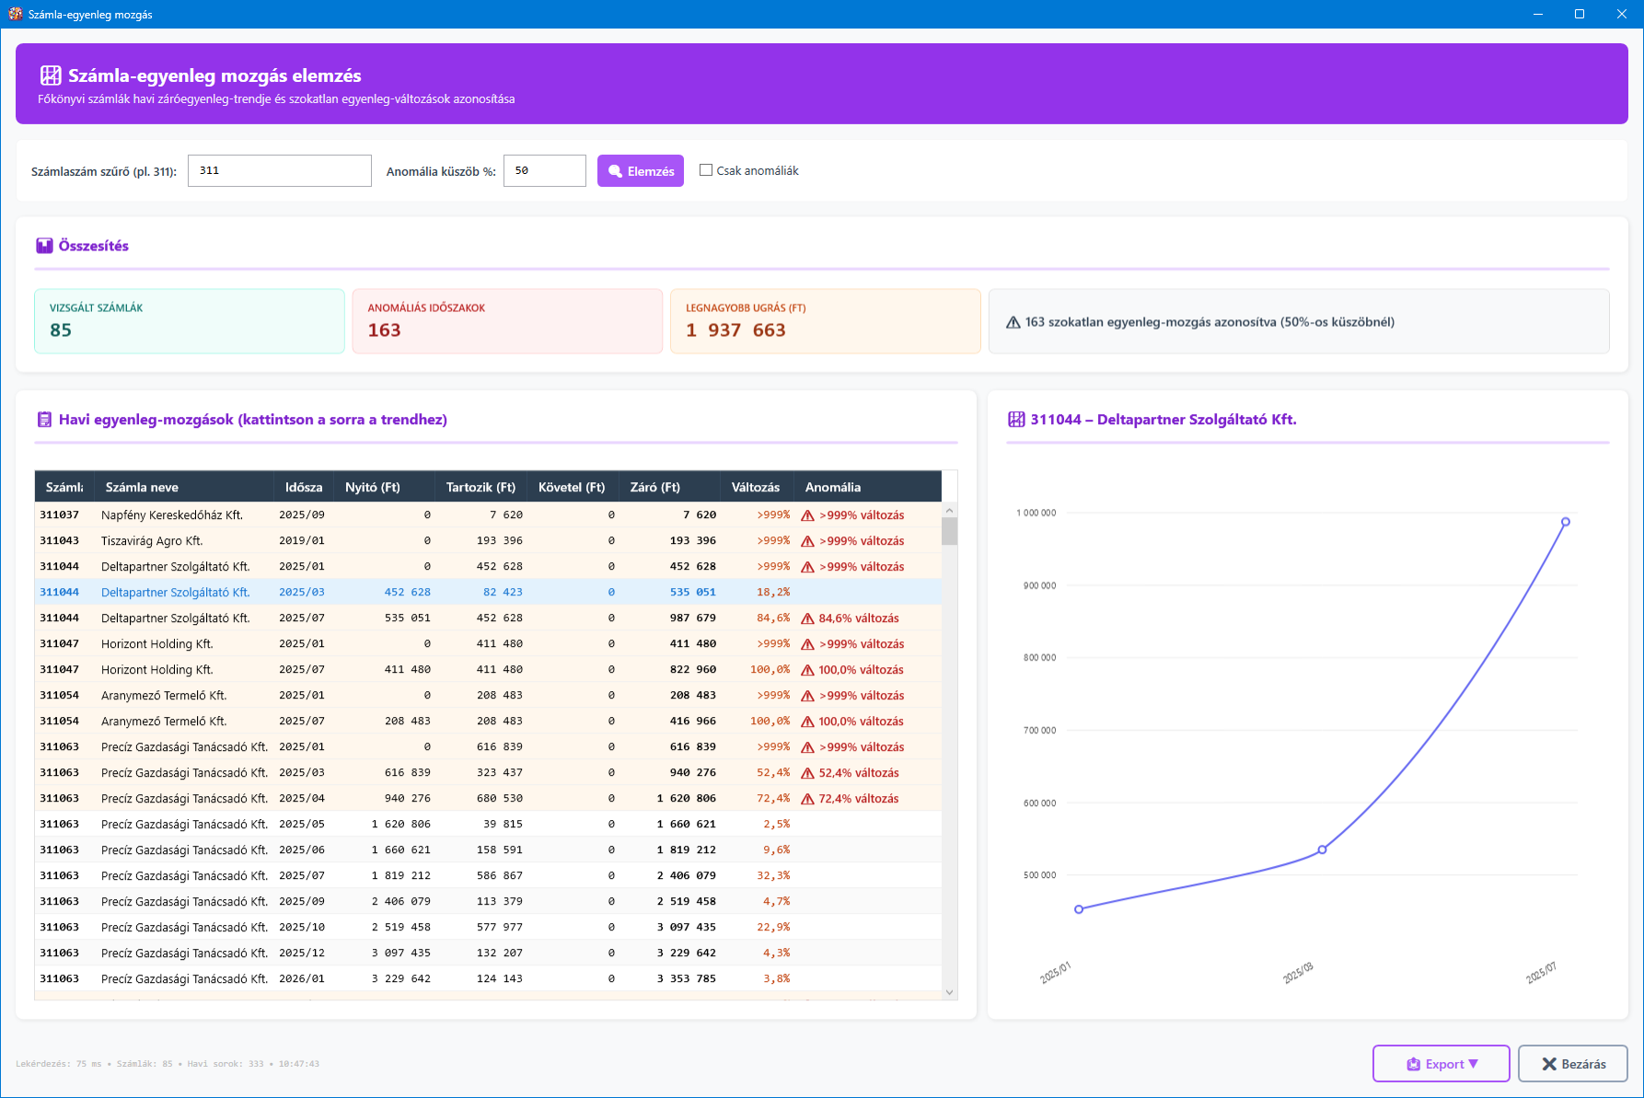
Task: Focus the Számlaszám szűrő input field
Action: (279, 171)
